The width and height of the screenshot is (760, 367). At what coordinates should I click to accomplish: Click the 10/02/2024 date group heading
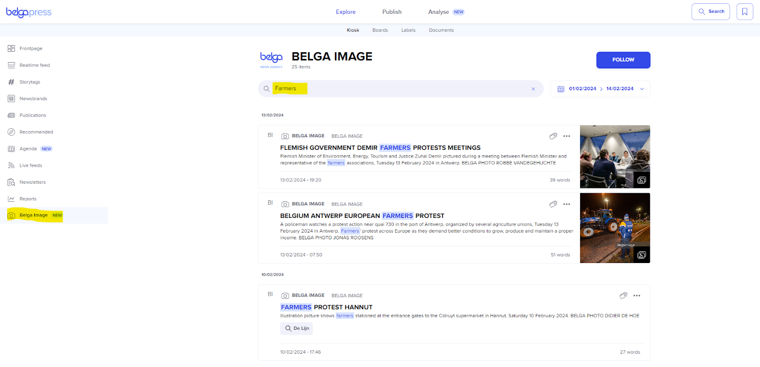pos(272,275)
